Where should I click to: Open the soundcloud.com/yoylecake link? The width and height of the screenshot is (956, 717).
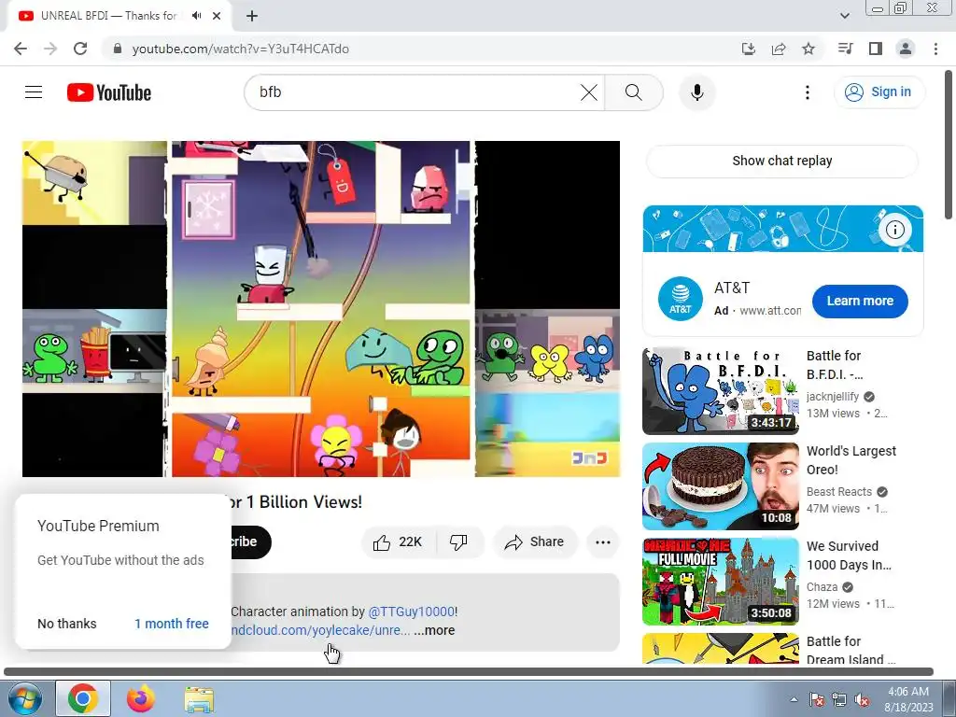(321, 630)
